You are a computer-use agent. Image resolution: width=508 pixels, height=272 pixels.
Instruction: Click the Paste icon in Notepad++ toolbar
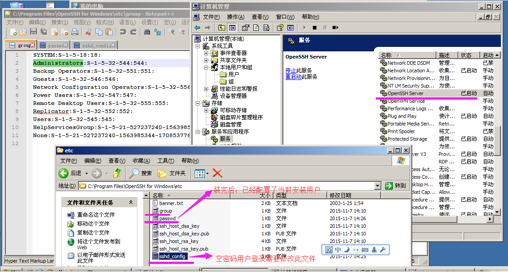109,32
